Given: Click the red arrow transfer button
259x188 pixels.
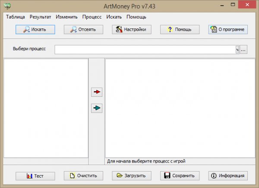Looking at the screenshot, I should pyautogui.click(x=97, y=92).
